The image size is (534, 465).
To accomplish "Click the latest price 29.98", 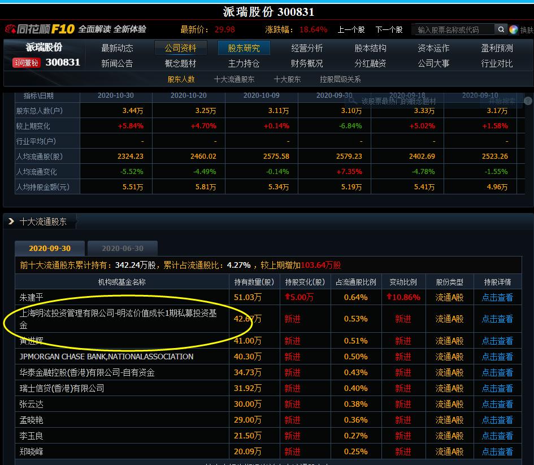I will (x=225, y=29).
